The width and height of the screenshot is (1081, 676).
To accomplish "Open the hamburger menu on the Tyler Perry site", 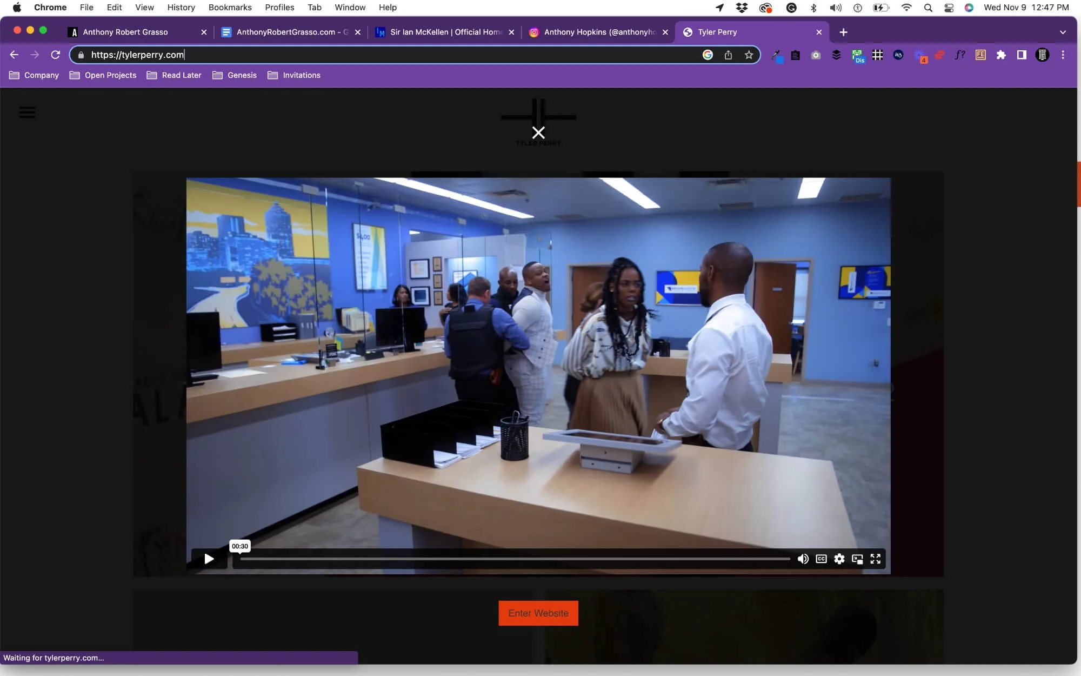I will [x=27, y=112].
